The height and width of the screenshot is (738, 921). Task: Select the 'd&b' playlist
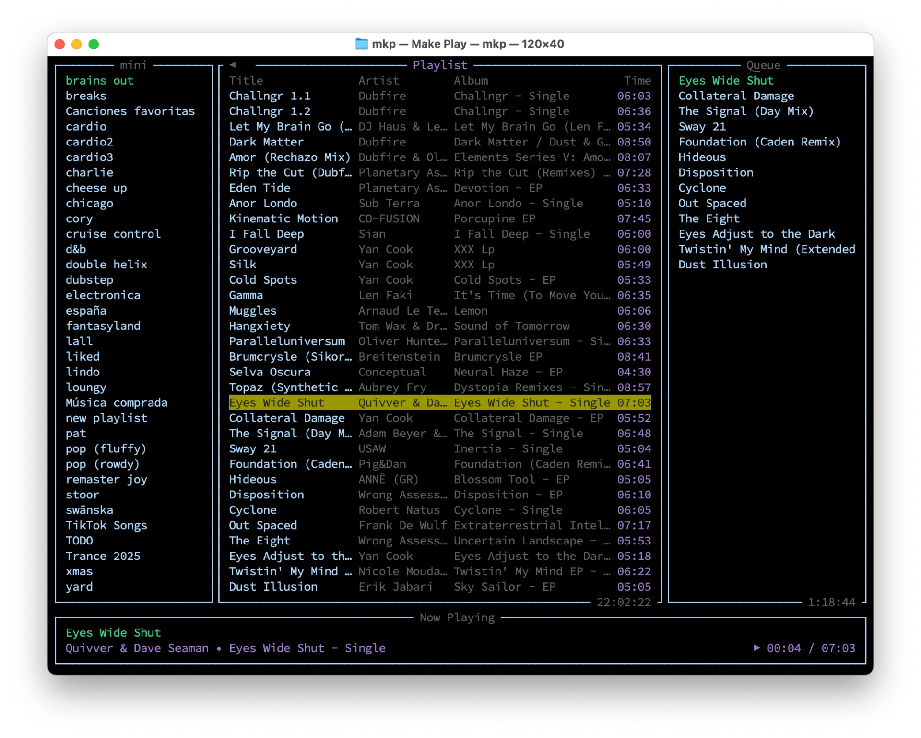click(76, 249)
